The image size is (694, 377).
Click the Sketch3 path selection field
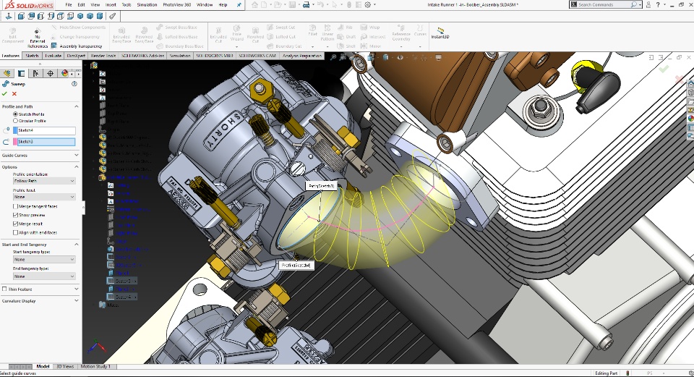(44, 142)
